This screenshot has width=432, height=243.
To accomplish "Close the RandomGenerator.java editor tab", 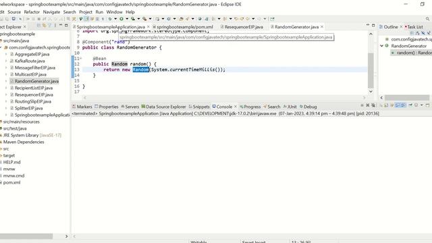I will (322, 27).
